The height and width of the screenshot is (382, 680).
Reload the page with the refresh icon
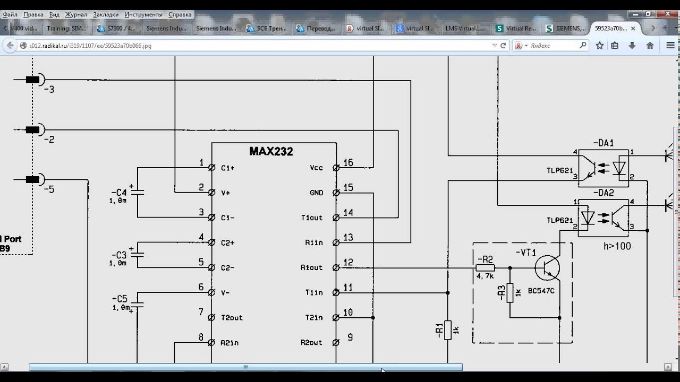[504, 46]
